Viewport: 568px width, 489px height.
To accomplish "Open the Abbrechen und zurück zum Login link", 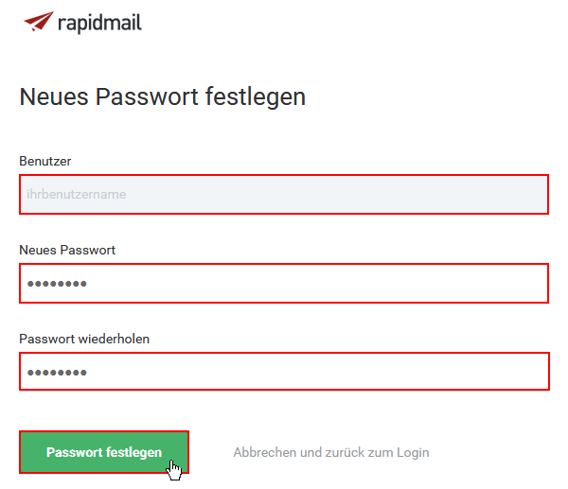I will tap(331, 452).
